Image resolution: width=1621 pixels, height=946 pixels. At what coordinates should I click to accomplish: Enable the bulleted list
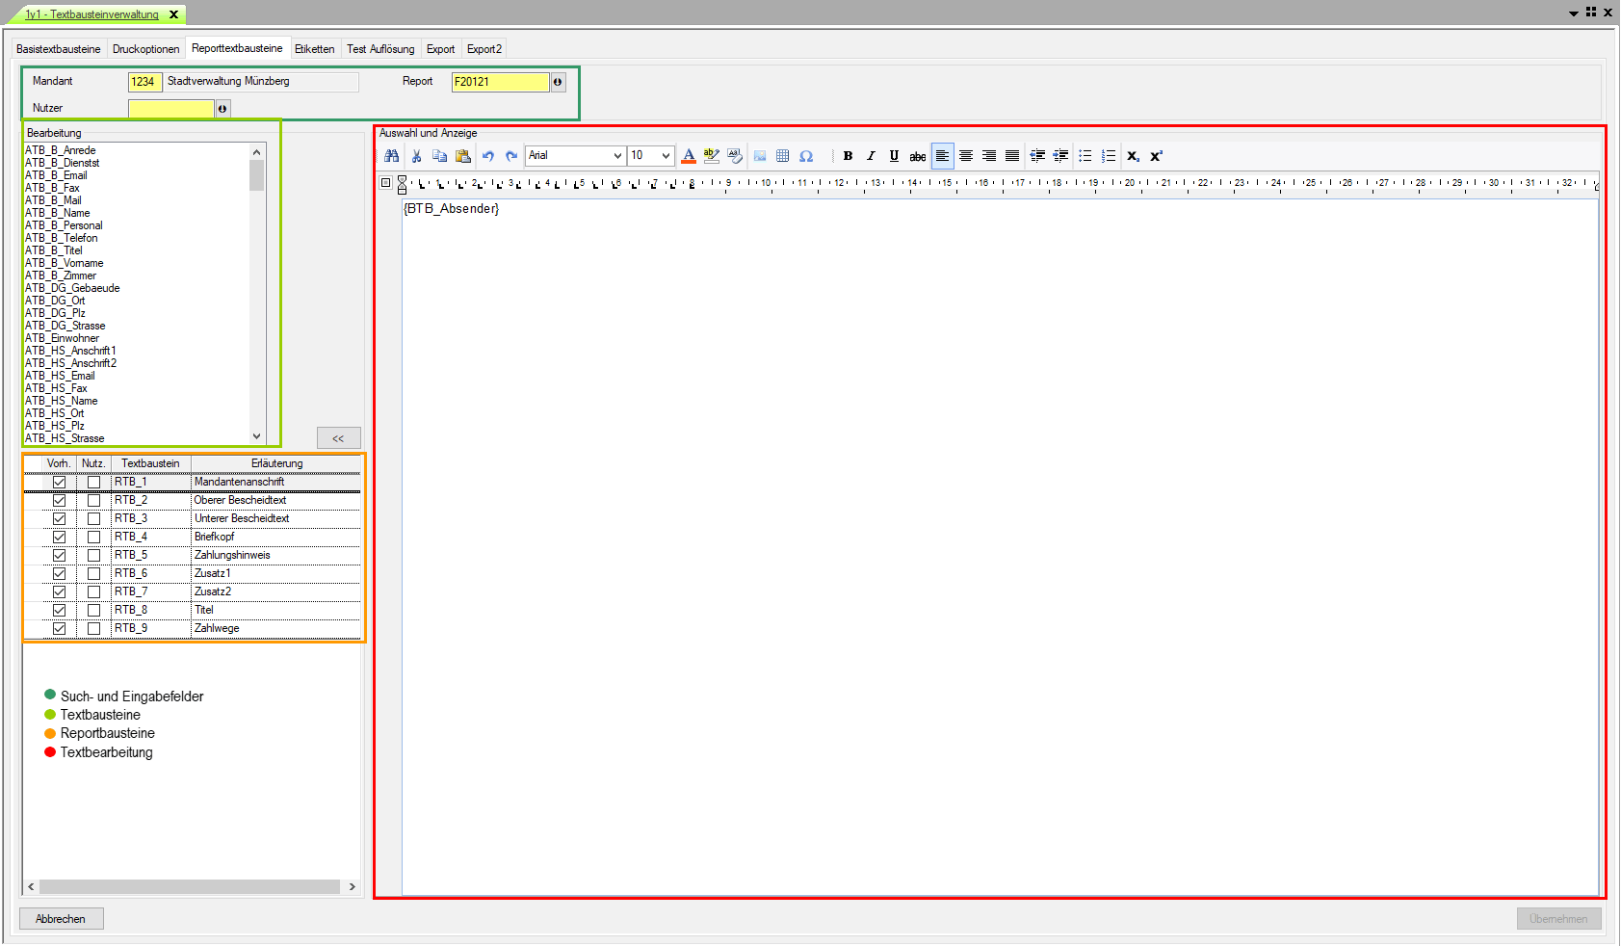(x=1085, y=156)
